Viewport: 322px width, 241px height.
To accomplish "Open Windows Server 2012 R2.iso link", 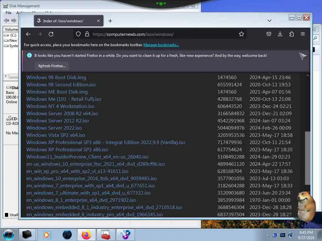I will 58,121.
